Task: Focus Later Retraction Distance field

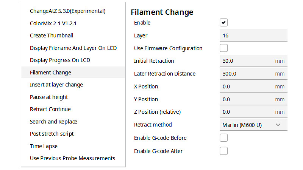Action: tap(253, 74)
